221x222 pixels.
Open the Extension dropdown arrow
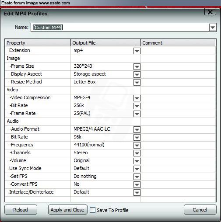coord(137,51)
